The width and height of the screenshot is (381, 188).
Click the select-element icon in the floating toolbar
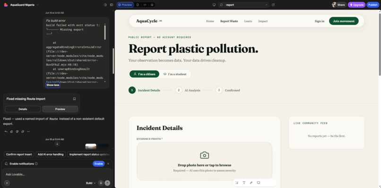point(237,183)
